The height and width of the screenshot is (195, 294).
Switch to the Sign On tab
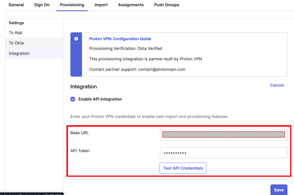click(x=42, y=5)
